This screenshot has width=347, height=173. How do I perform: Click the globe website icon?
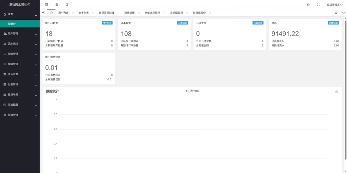(x=57, y=5)
